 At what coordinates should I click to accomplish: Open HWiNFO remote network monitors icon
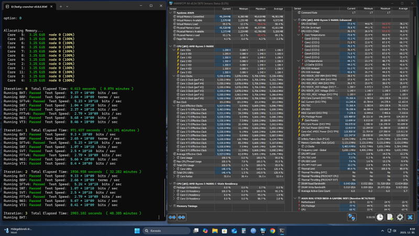click(x=351, y=217)
